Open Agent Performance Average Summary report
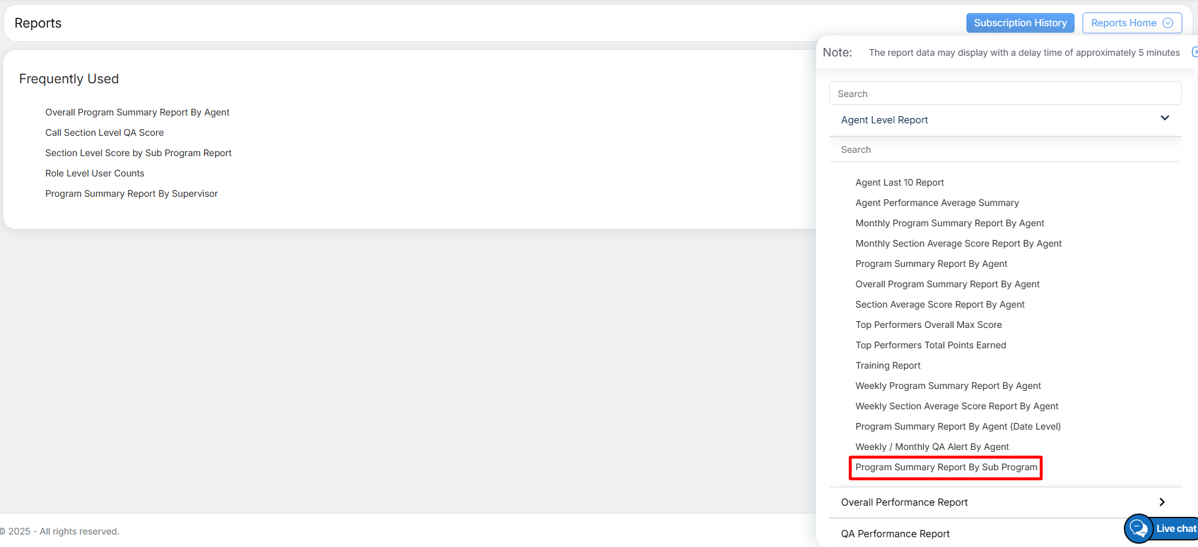The height and width of the screenshot is (547, 1198). (x=937, y=203)
